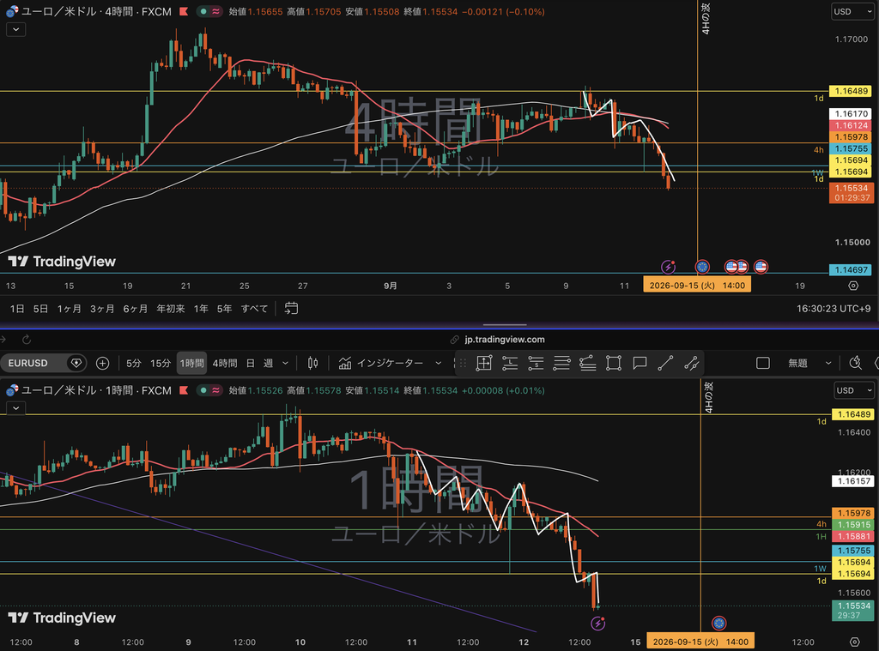The image size is (879, 651).
Task: Toggle the market status pill in 1時間 header
Action: click(209, 390)
